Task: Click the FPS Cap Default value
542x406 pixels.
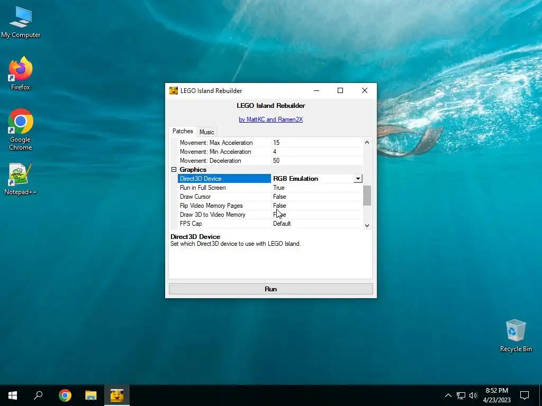Action: [282, 224]
